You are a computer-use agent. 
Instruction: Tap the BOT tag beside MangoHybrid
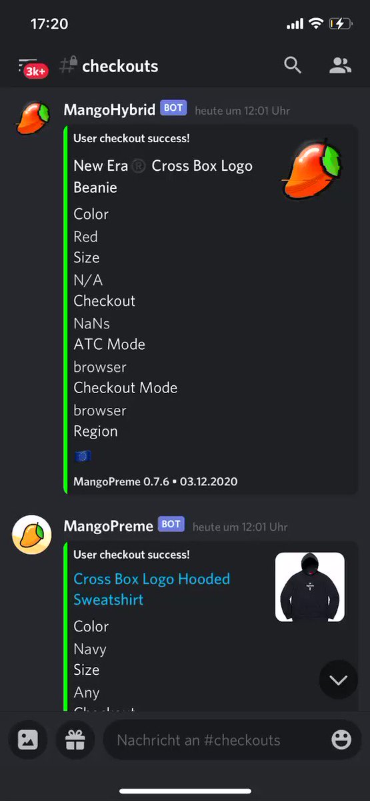tap(173, 108)
